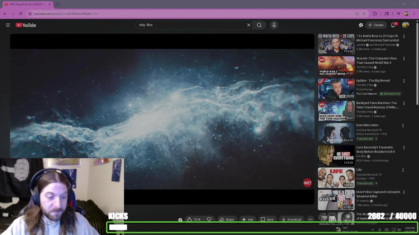Go back to the previous browser page
The width and height of the screenshot is (419, 235).
[5, 14]
